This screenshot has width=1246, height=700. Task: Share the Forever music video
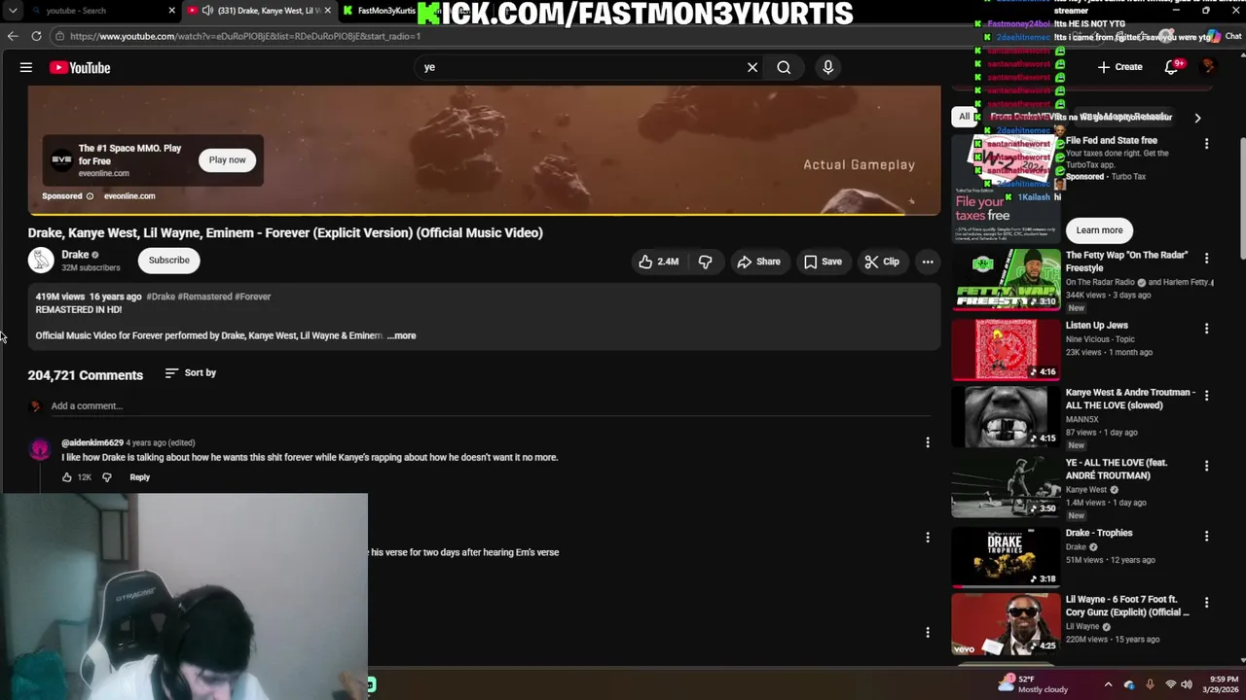click(758, 262)
